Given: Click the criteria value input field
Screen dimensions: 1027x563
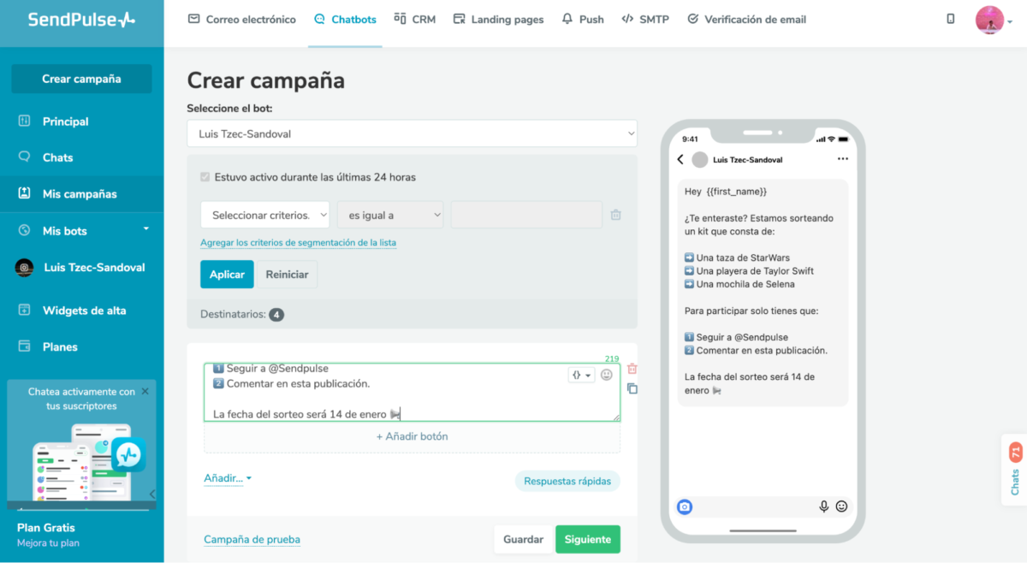Looking at the screenshot, I should pos(526,216).
